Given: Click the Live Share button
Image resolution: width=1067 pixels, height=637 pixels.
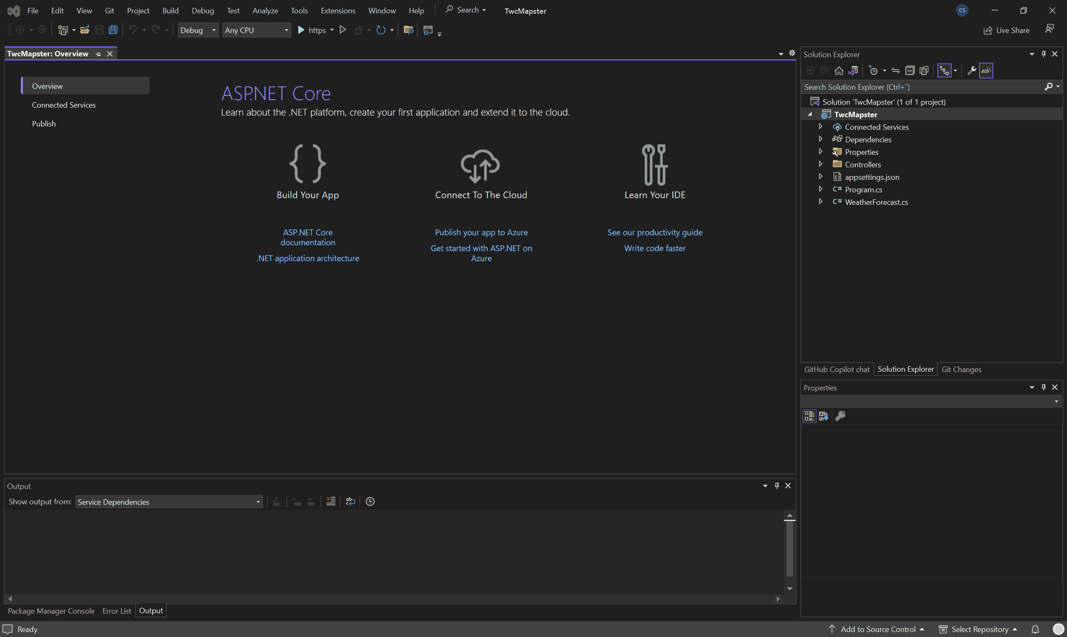Looking at the screenshot, I should click(x=1006, y=30).
